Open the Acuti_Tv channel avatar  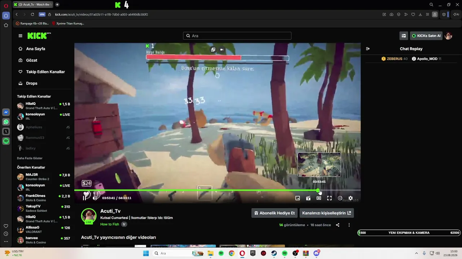pos(89,216)
